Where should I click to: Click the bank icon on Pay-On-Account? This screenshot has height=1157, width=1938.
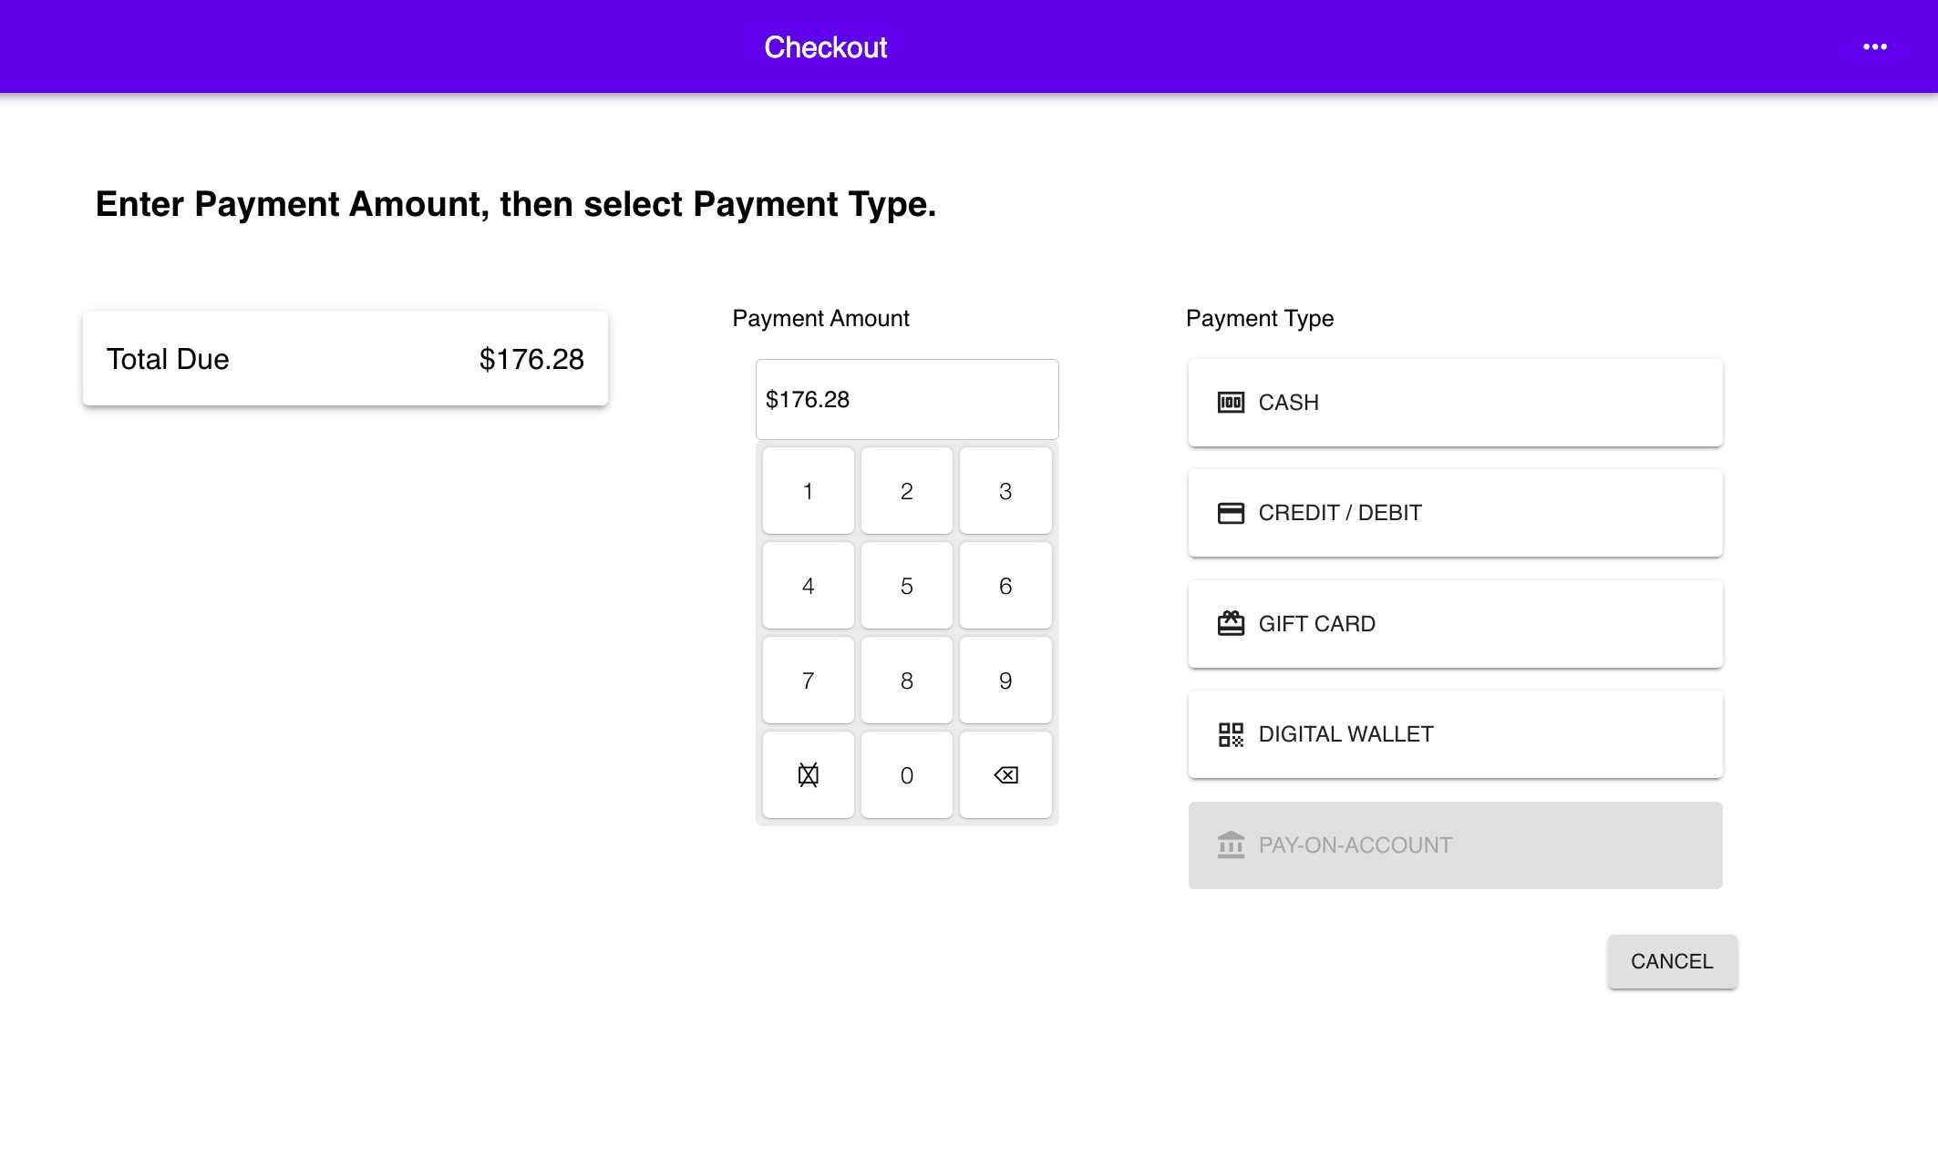point(1231,845)
